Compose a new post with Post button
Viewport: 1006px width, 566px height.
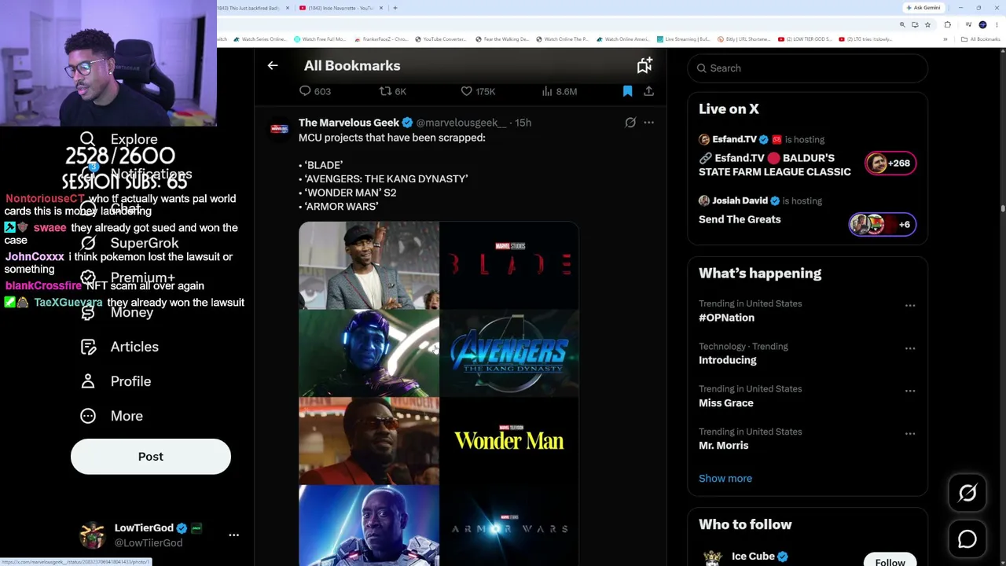pyautogui.click(x=151, y=457)
